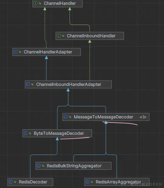Image resolution: width=164 pixels, height=188 pixels.
Task: Select the ChannelInboundHandlerAdapter class label
Action: click(69, 84)
